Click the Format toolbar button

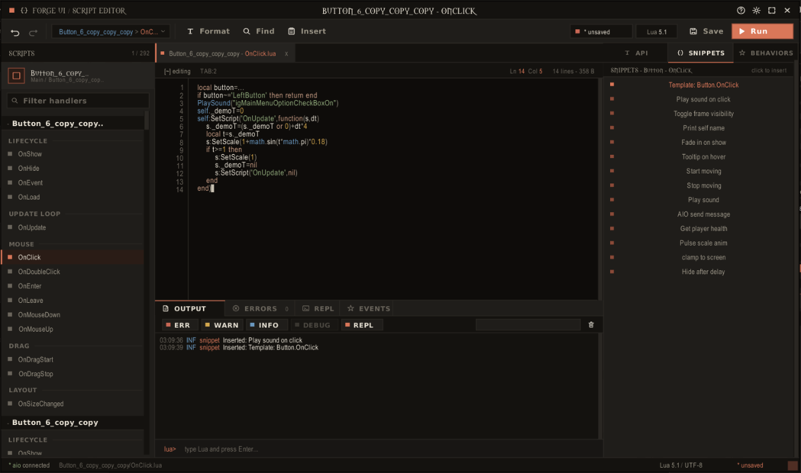coord(208,31)
